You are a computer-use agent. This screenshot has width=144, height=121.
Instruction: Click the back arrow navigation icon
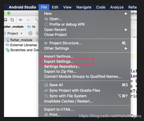[x=21, y=20]
